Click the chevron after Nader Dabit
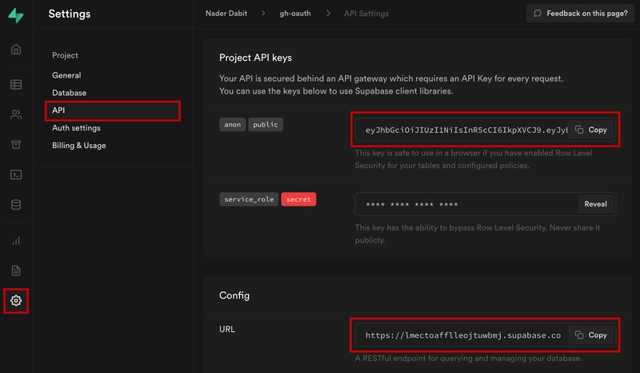The image size is (640, 373). point(263,14)
